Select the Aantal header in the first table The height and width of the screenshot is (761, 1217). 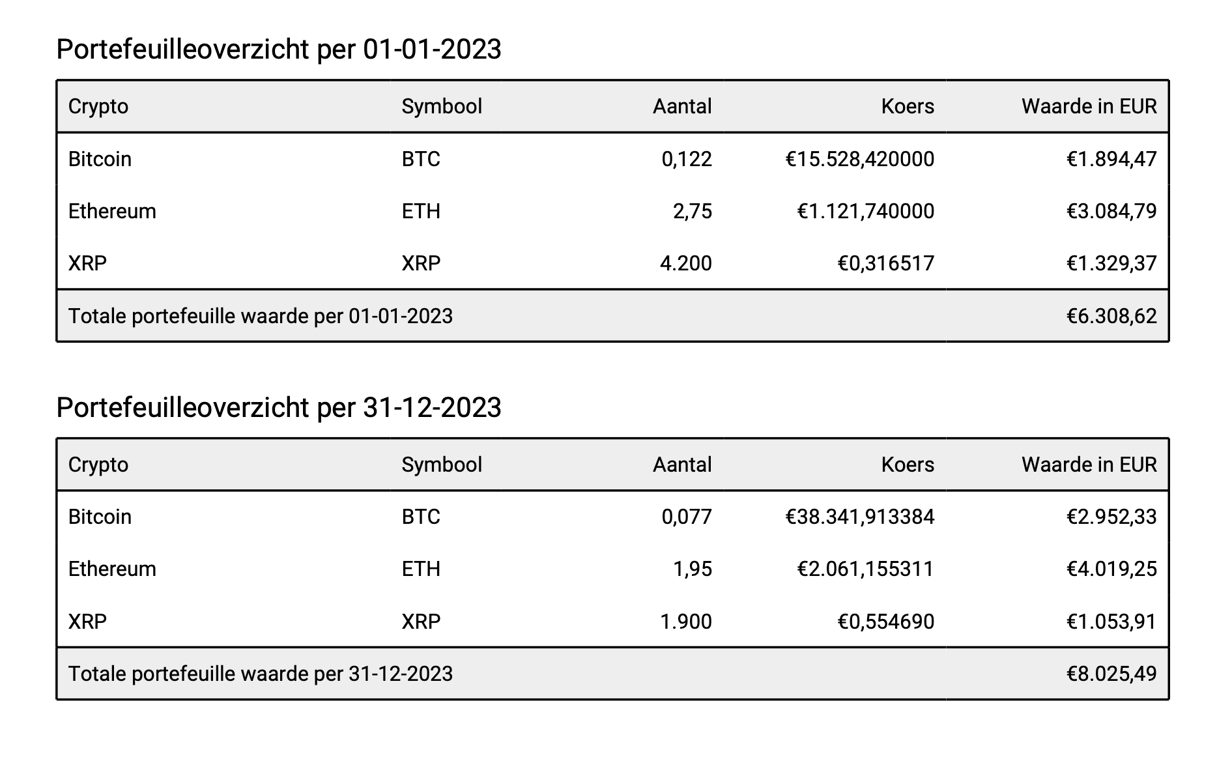(682, 106)
